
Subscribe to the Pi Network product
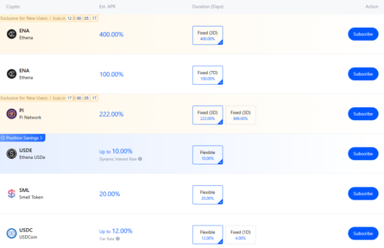coord(363,114)
